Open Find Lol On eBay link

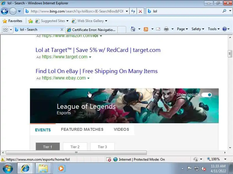pyautogui.click(x=97, y=71)
